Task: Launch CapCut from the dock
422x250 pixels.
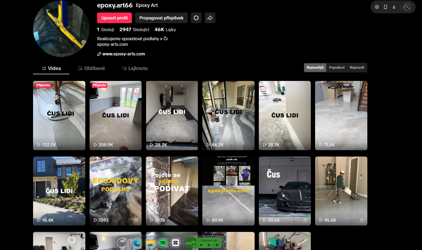Action: point(176,243)
